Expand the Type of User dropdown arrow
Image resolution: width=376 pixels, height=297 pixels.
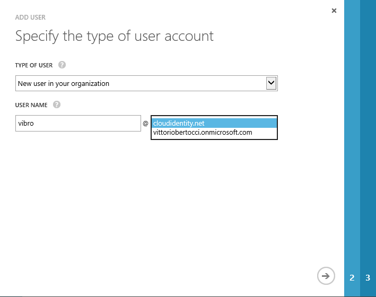coord(271,83)
